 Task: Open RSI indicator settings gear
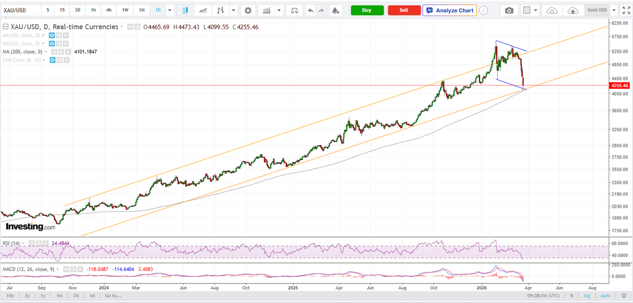39,243
